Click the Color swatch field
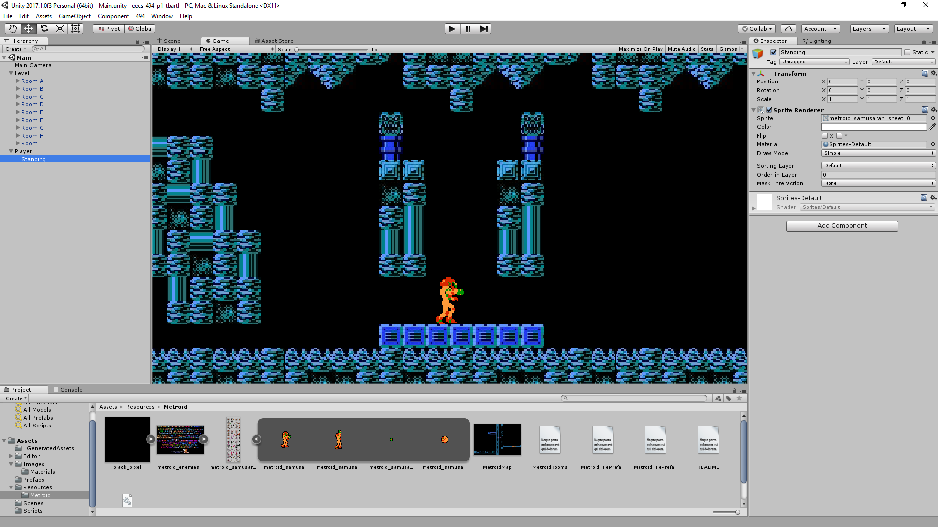The image size is (938, 527). point(874,127)
